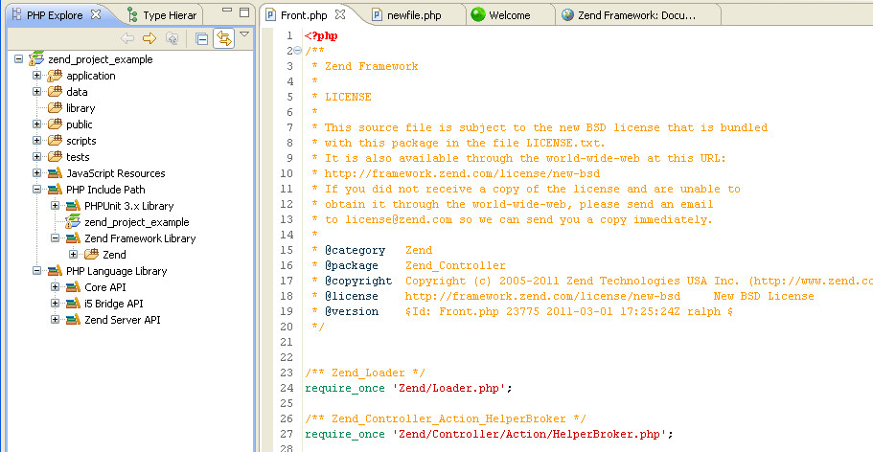The width and height of the screenshot is (873, 452).
Task: Collapse the zend_project_example project root
Action: point(18,59)
